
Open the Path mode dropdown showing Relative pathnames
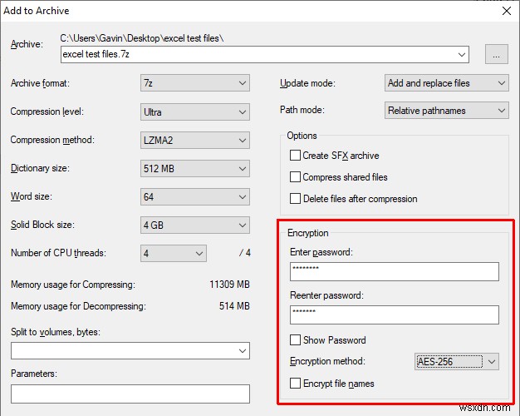click(x=446, y=111)
